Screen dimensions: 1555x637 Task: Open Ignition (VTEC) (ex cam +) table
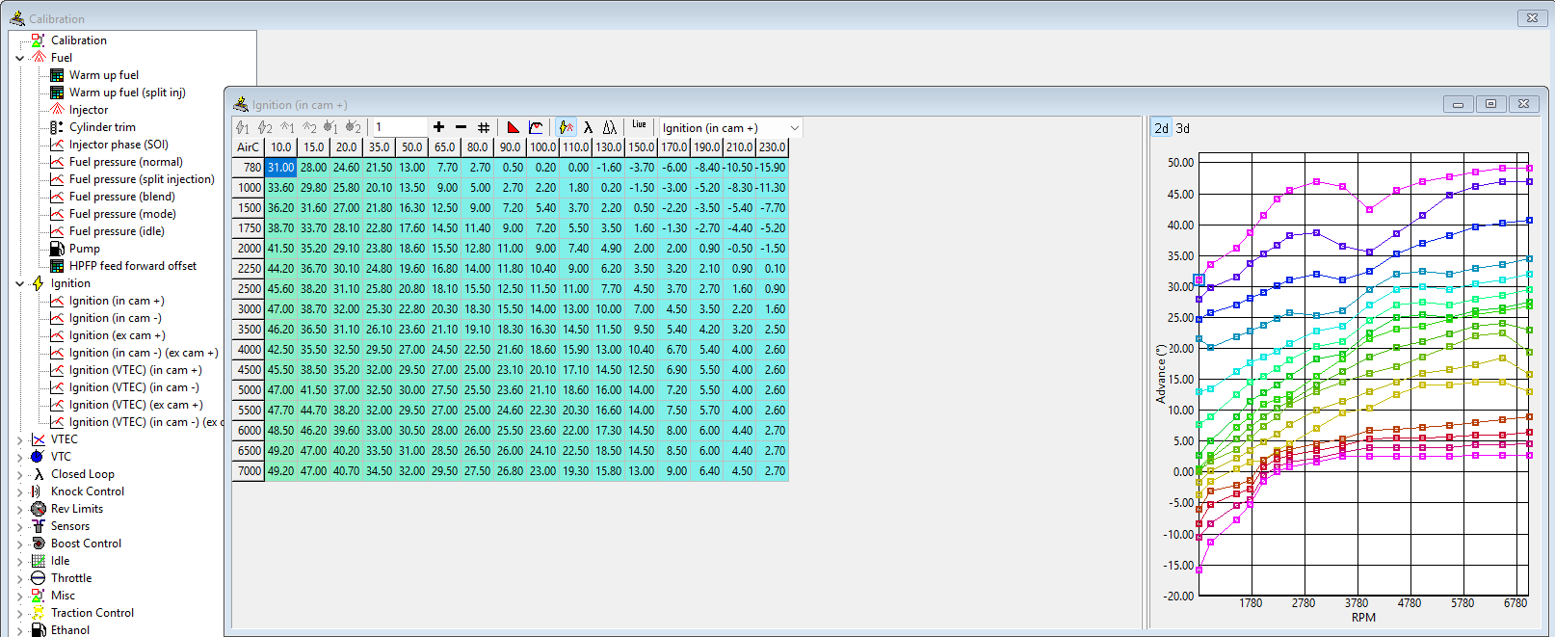[x=136, y=405]
